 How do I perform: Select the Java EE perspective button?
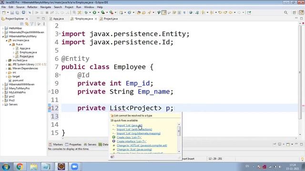pos(302,13)
